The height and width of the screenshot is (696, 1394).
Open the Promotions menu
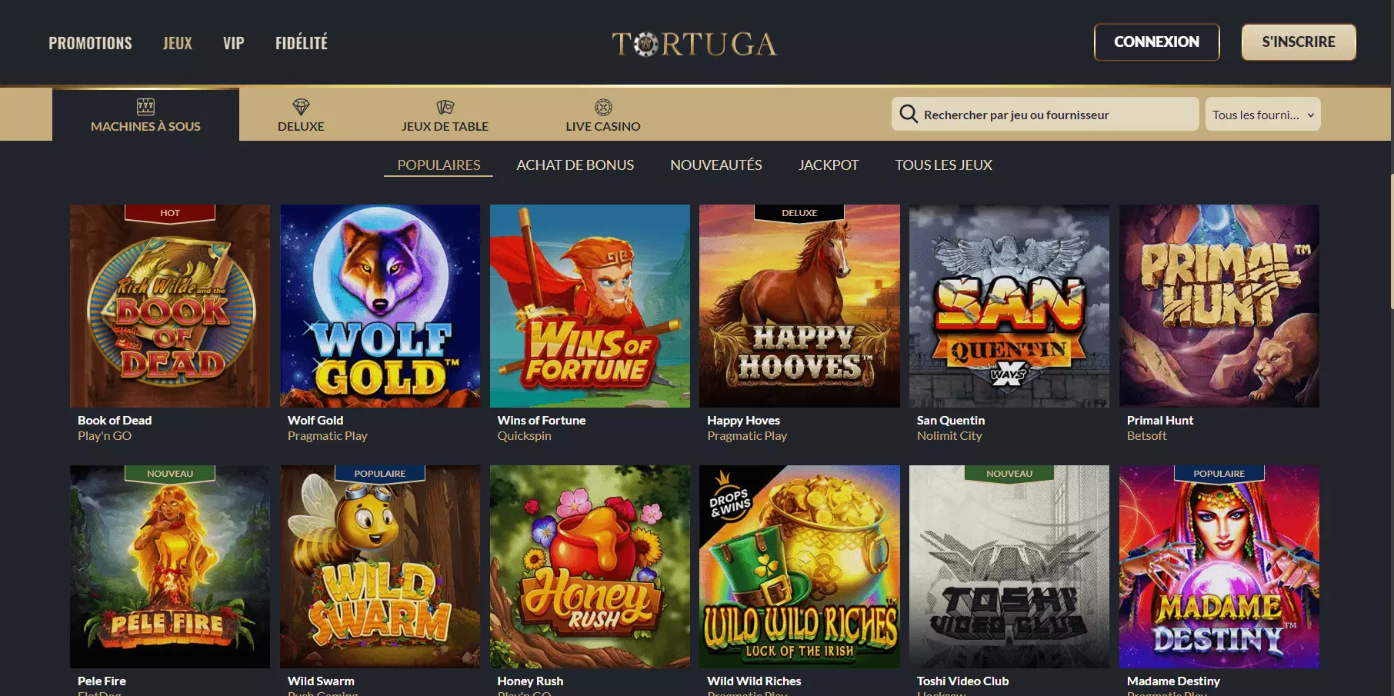pyautogui.click(x=90, y=43)
